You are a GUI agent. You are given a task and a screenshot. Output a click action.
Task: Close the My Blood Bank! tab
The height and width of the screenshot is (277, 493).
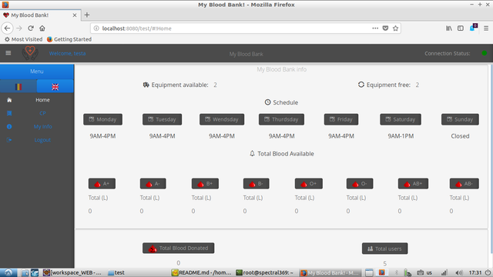75,15
